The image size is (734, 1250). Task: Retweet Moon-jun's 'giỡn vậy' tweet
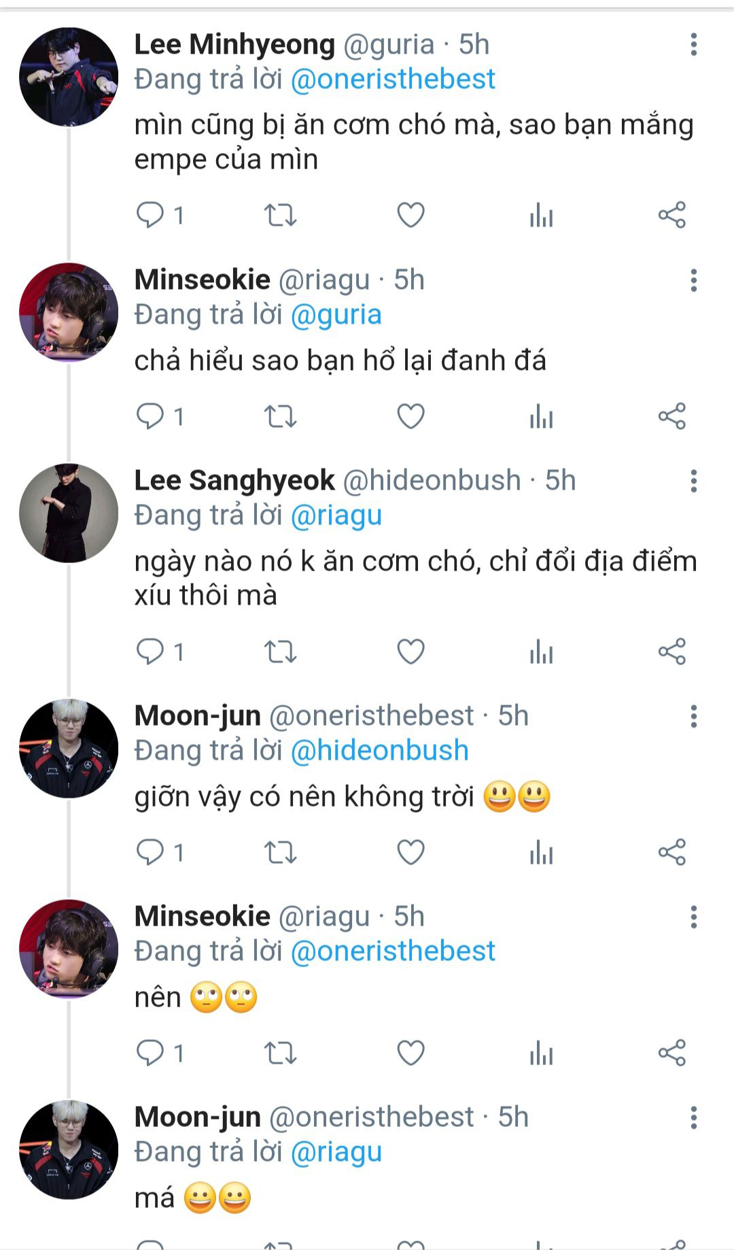(x=280, y=852)
